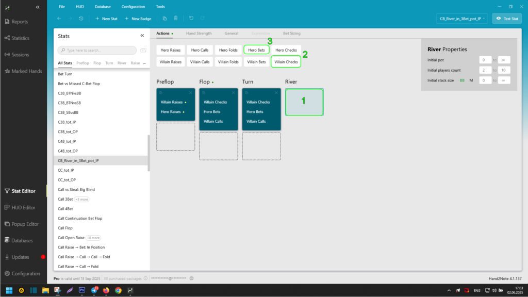Expand the '+3 more' badge on 3Bet

[x=81, y=199]
